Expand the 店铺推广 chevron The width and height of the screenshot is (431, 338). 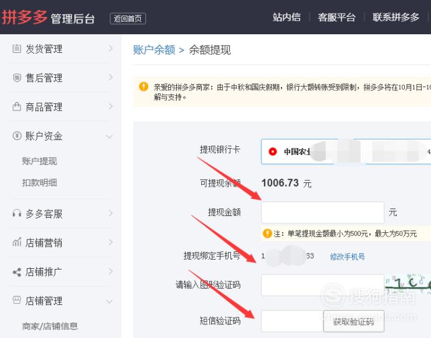click(x=110, y=271)
